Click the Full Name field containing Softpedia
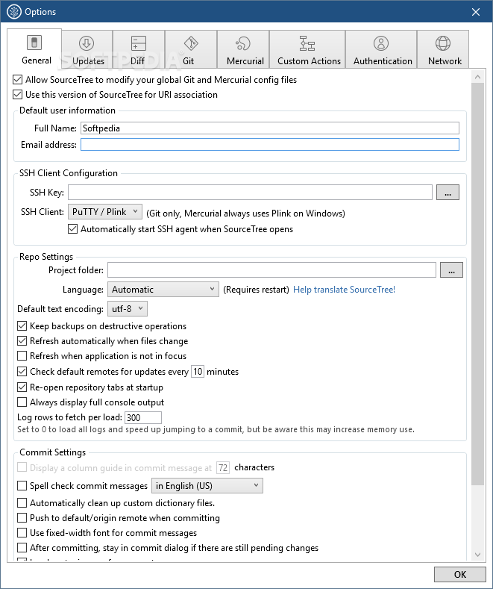This screenshot has height=589, width=493. coord(270,128)
